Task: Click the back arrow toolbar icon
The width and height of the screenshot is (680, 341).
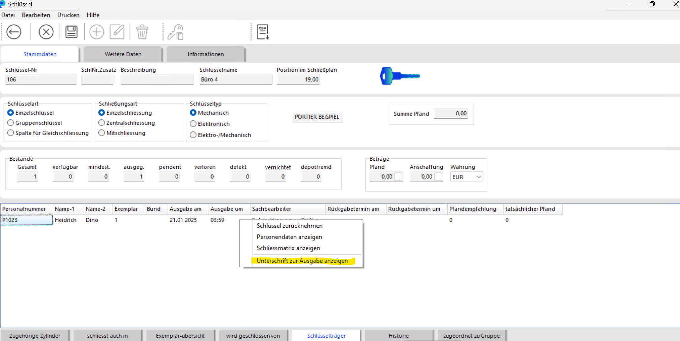Action: tap(14, 32)
